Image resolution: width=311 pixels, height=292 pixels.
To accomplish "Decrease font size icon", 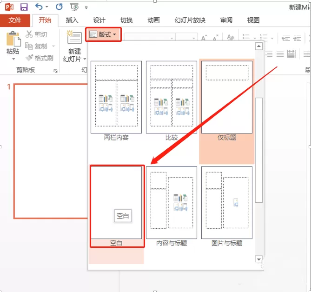I will (x=215, y=37).
